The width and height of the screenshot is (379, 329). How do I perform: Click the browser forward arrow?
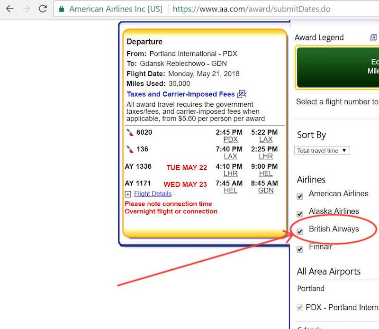click(27, 9)
